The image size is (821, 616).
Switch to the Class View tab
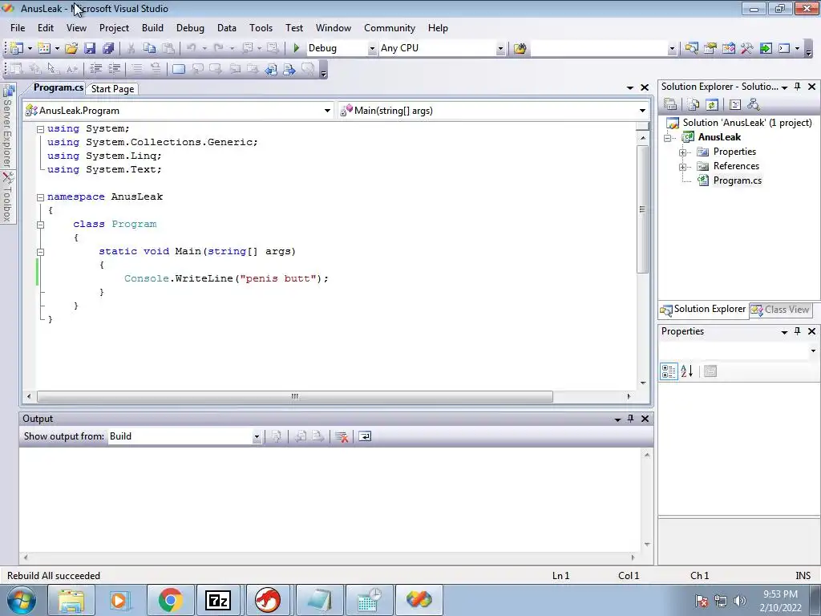781,310
